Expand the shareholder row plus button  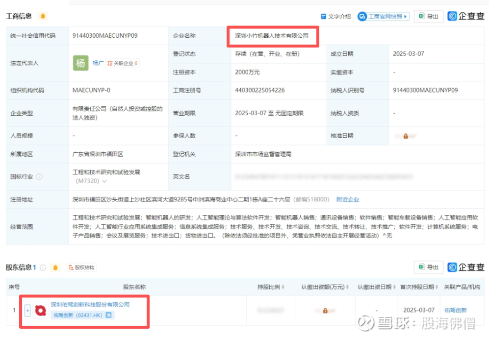[x=27, y=311]
